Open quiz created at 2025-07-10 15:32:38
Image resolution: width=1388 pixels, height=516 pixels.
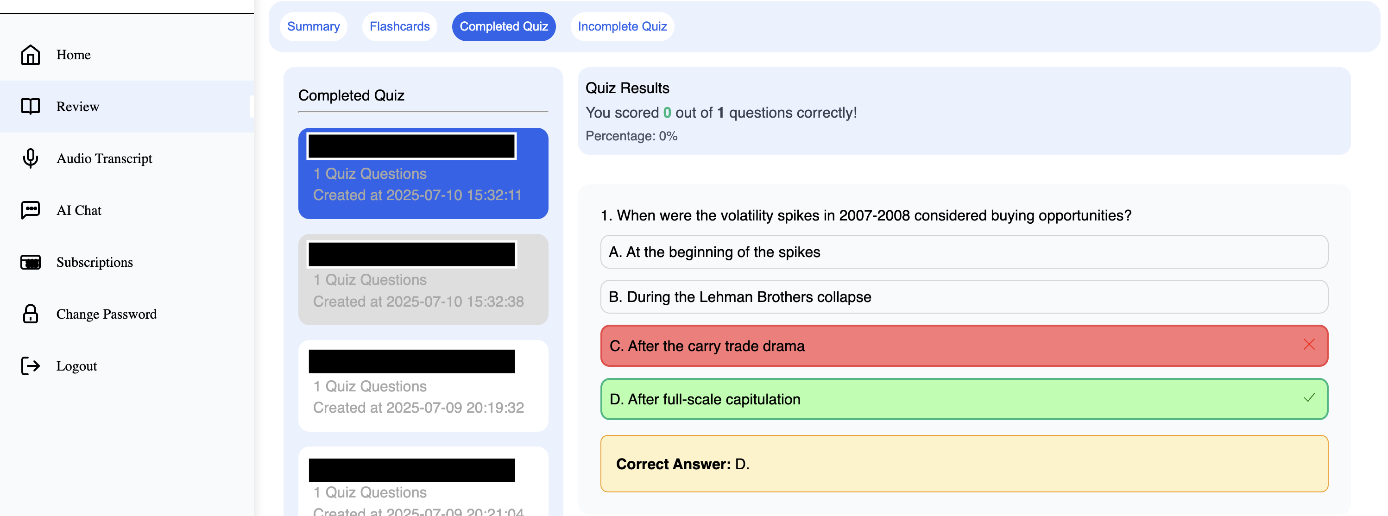pyautogui.click(x=423, y=280)
